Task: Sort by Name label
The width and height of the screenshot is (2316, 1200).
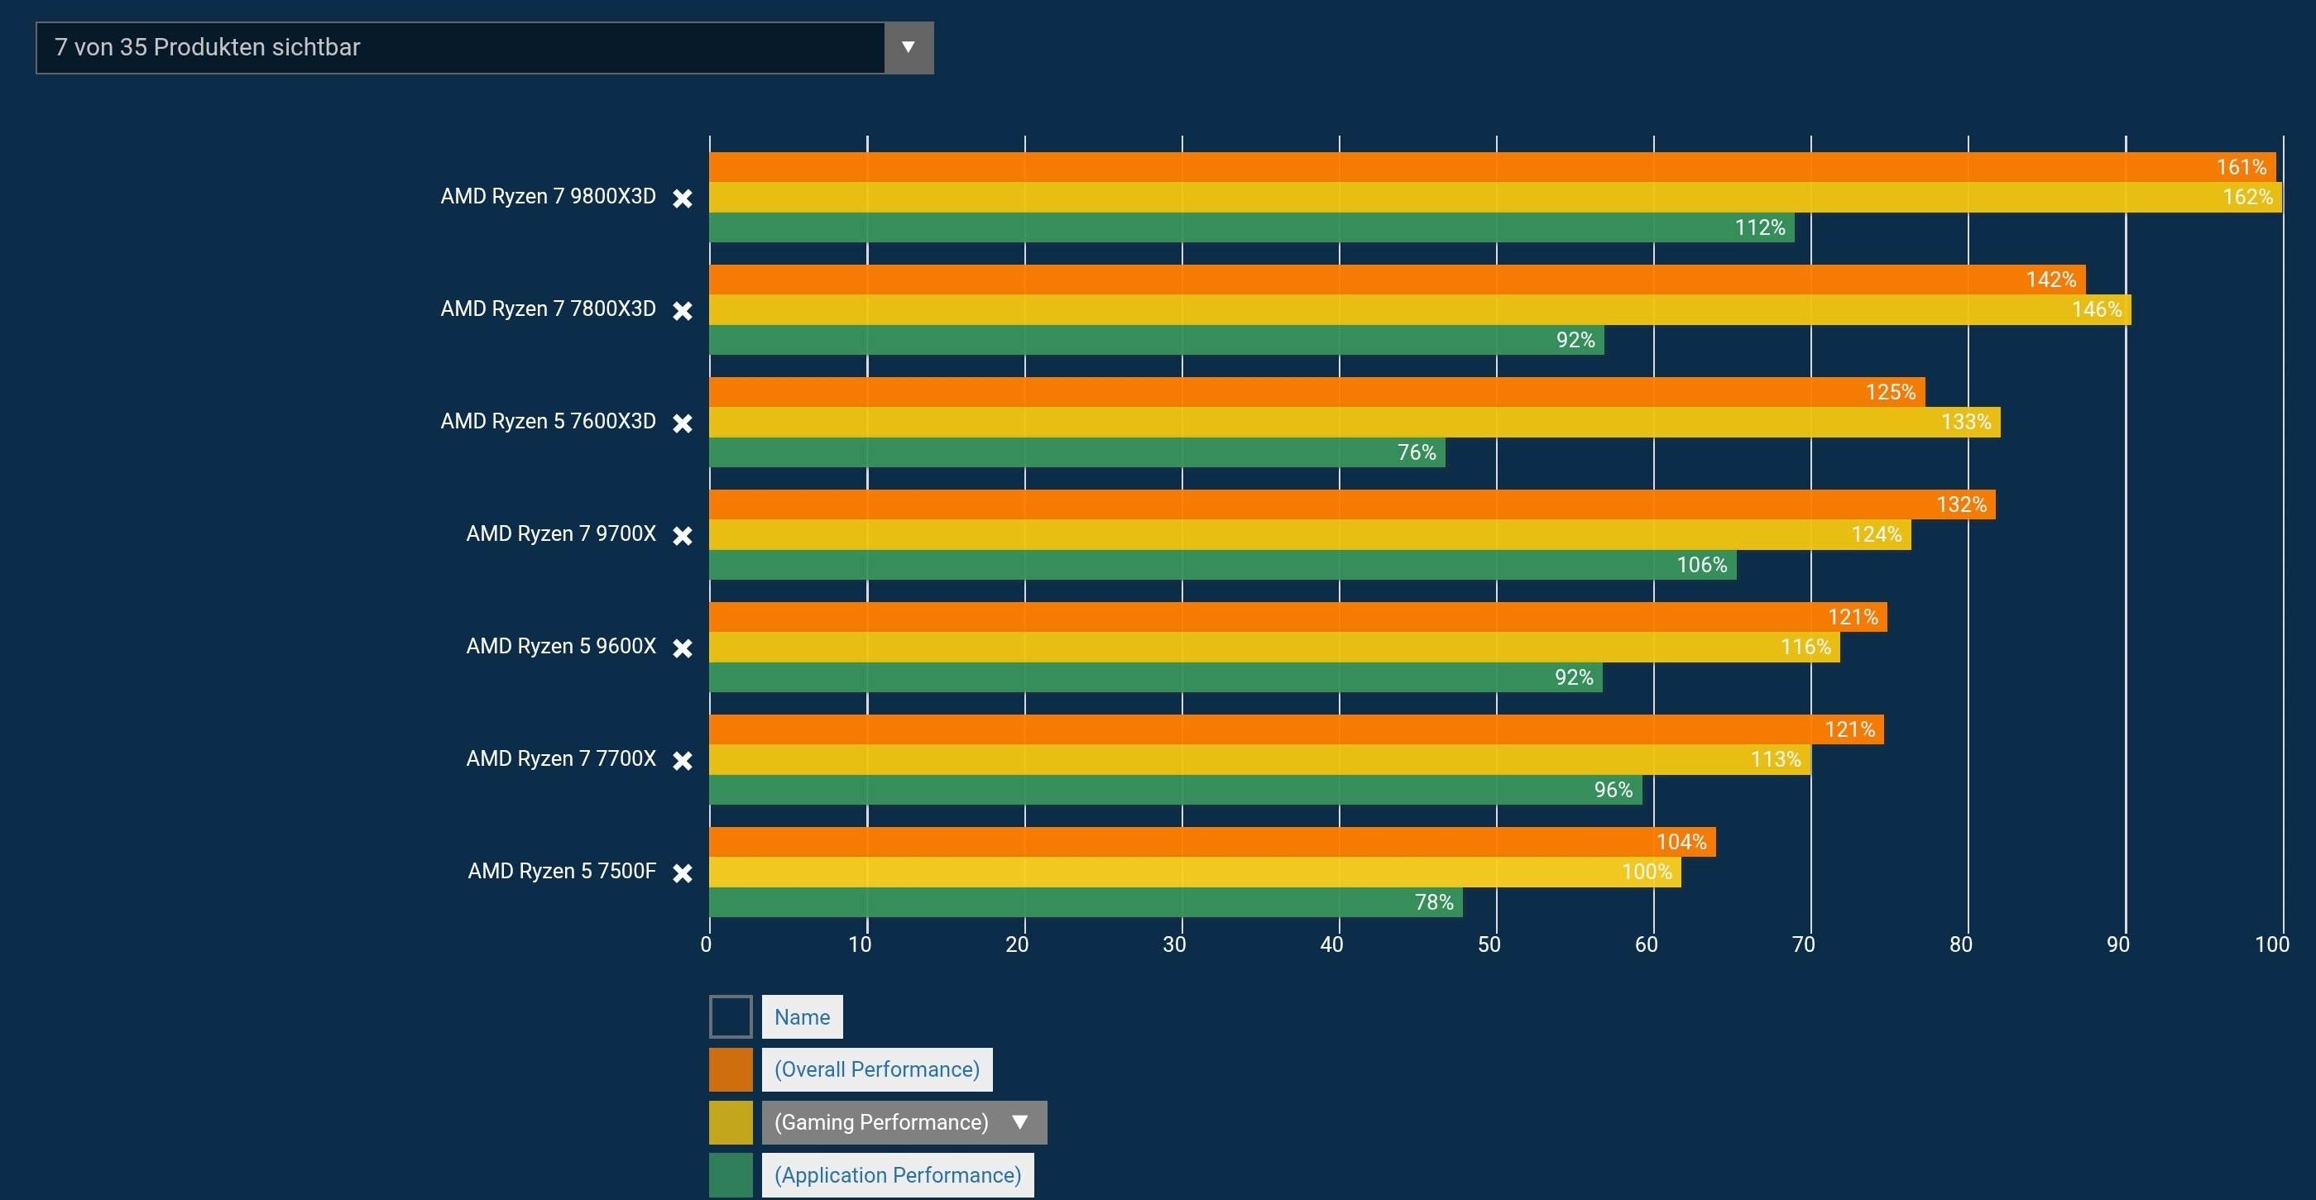Action: 802,1016
